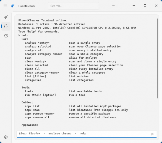Select the Terminal curly braces icon
The height and width of the screenshot is (143, 162).
click(6, 26)
